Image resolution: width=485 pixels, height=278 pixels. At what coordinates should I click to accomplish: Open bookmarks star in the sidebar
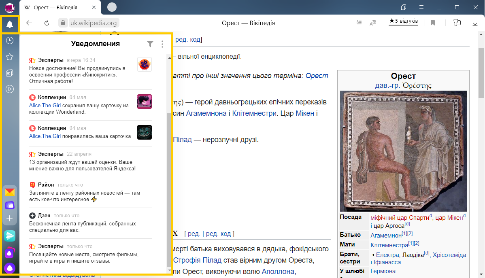click(10, 57)
